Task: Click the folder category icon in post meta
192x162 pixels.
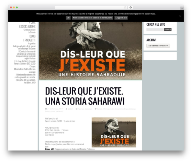Action: click(76, 109)
